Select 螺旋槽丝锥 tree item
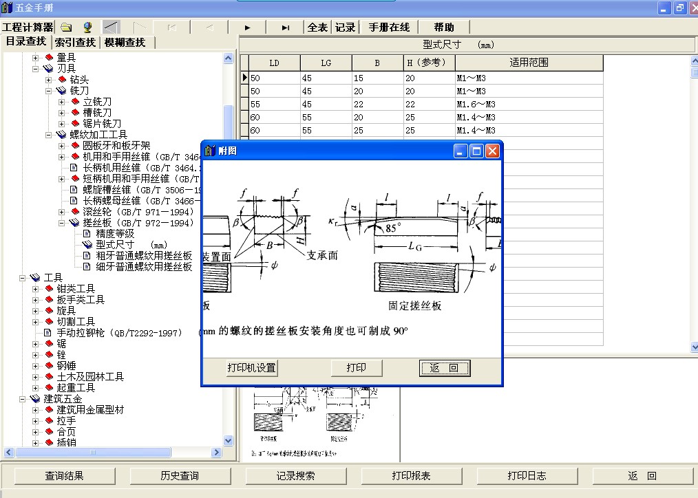The height and width of the screenshot is (498, 698). coord(142,190)
